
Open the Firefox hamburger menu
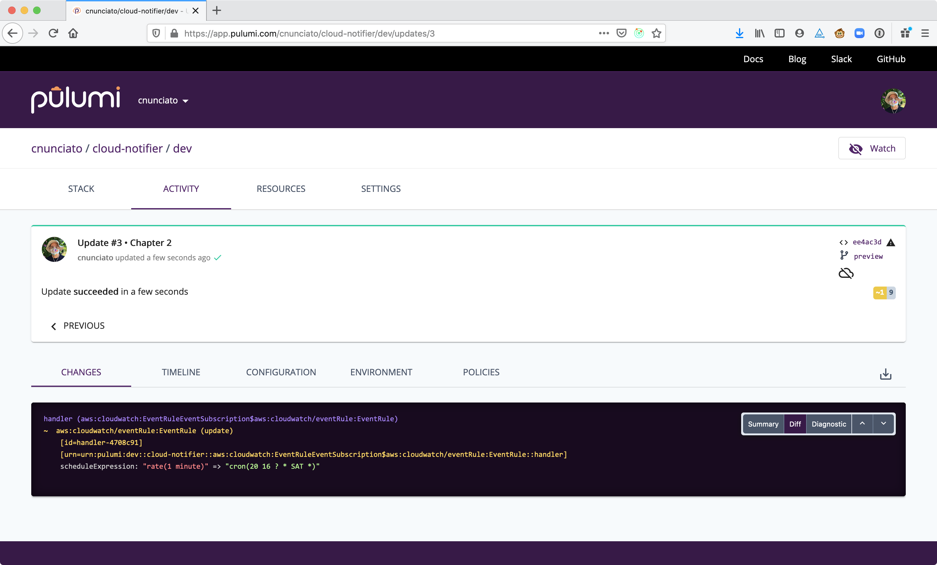click(x=925, y=33)
